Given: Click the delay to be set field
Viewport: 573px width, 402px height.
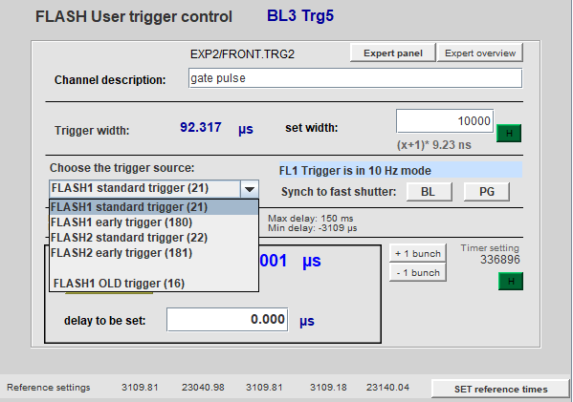Looking at the screenshot, I should click(x=228, y=320).
